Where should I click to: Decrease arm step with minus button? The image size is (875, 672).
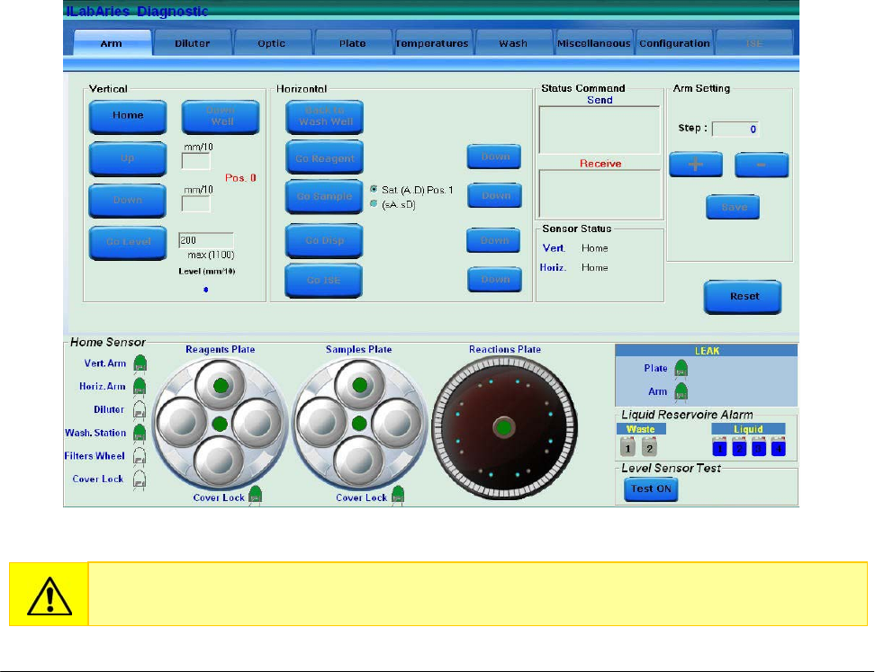point(762,165)
